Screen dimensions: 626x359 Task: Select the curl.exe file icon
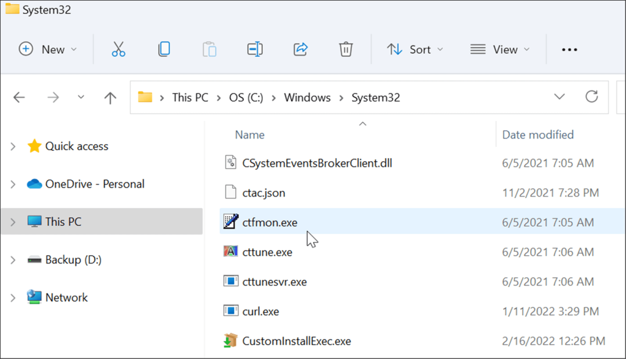pos(230,310)
